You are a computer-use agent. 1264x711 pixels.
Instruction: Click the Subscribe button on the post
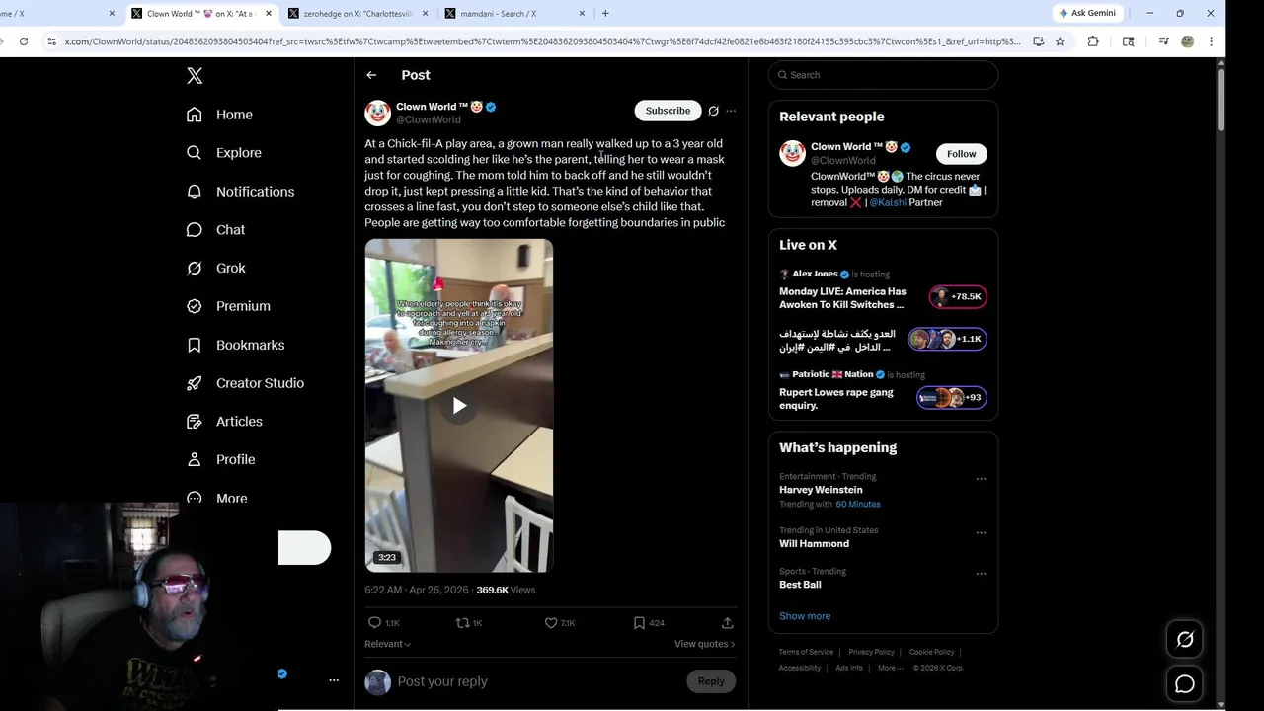click(x=668, y=111)
